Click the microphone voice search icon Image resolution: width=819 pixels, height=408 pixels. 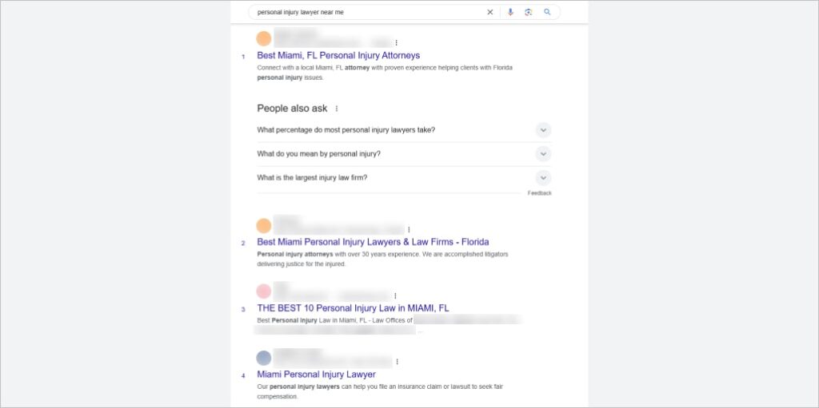click(510, 12)
